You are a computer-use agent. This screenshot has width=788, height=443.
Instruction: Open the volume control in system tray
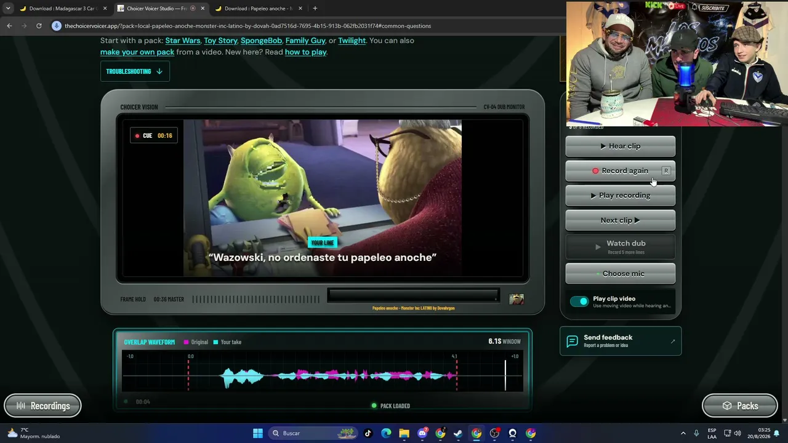click(x=738, y=433)
